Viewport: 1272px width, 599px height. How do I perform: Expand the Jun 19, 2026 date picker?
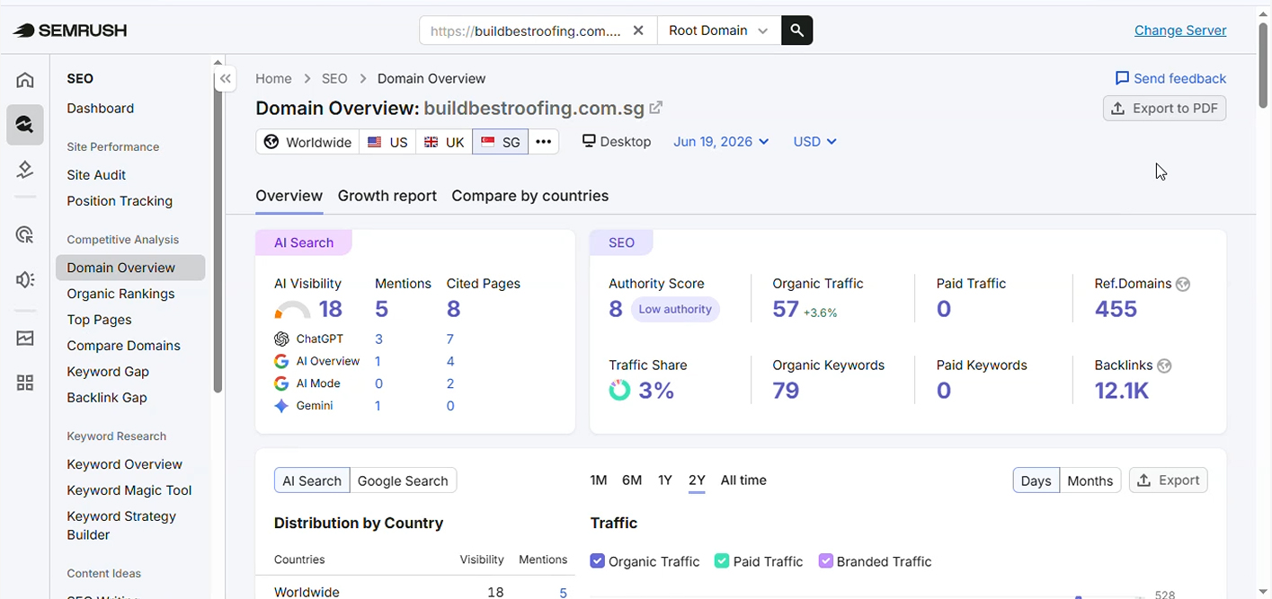pyautogui.click(x=721, y=142)
